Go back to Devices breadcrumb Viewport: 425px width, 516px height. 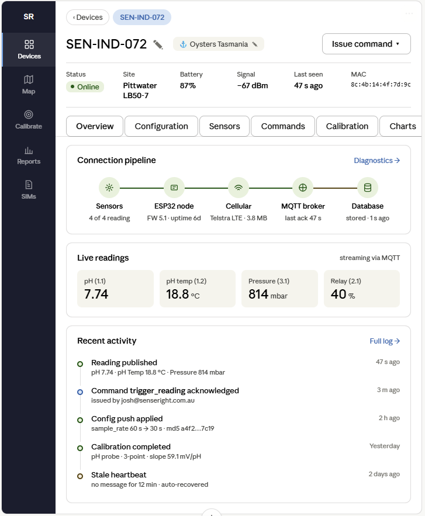click(x=88, y=18)
